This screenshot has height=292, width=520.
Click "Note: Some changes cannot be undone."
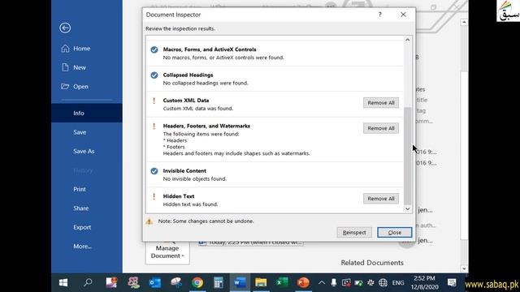206,221
